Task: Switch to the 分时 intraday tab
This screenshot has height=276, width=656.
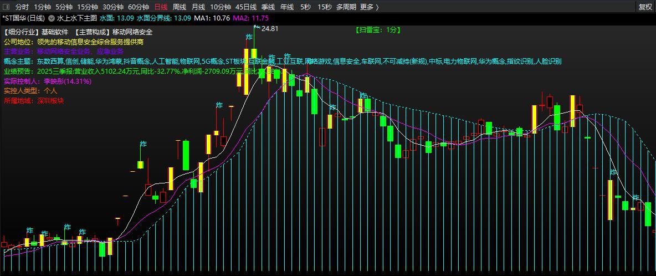Action: pyautogui.click(x=22, y=7)
